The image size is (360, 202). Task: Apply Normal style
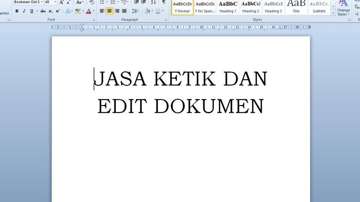coord(182,7)
